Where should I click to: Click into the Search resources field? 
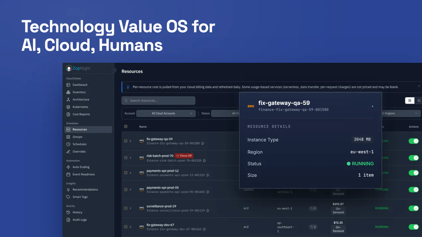click(158, 101)
